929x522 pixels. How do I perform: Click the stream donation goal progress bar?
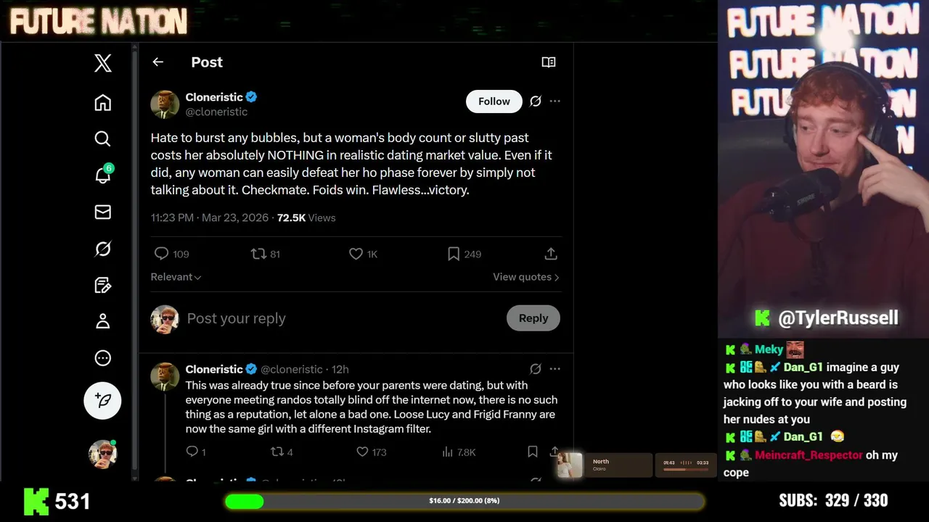[464, 501]
